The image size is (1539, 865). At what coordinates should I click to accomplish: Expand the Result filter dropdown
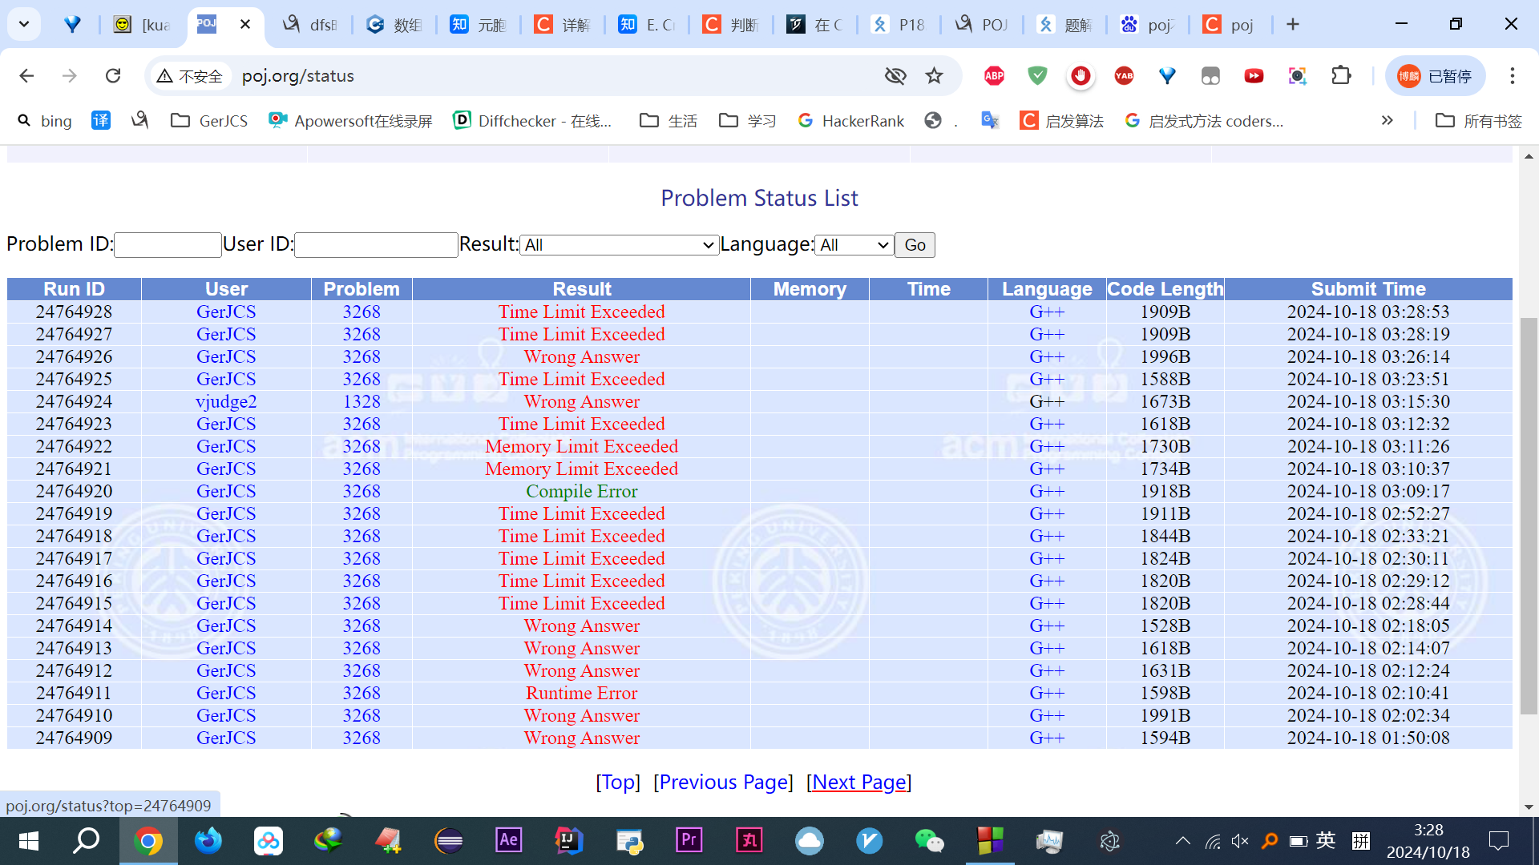coord(619,245)
